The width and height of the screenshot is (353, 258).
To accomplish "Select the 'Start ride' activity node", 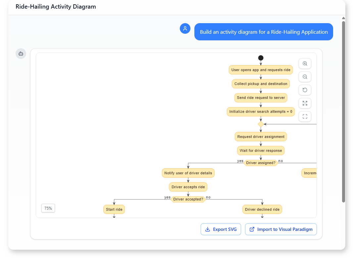I will (x=114, y=209).
